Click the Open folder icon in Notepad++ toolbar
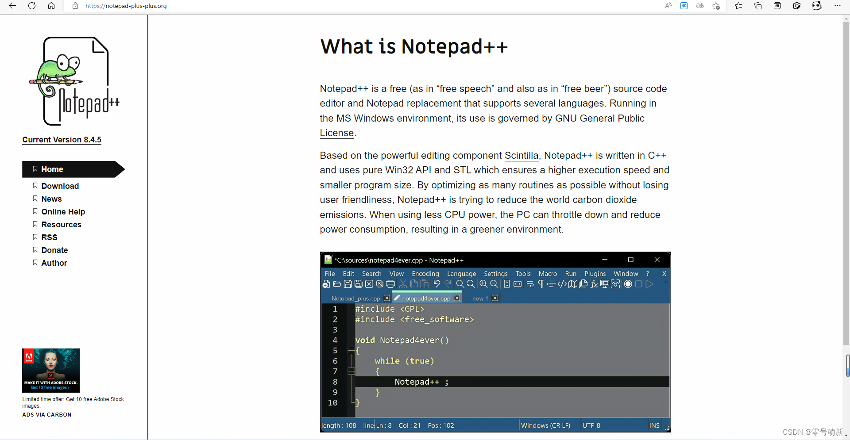The width and height of the screenshot is (850, 440). [x=337, y=284]
